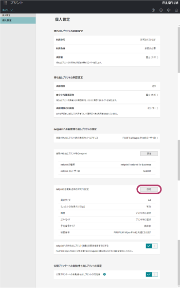The width and height of the screenshot is (180, 288).
Task: Click the FUJIFILM logo
Action: [170, 3]
